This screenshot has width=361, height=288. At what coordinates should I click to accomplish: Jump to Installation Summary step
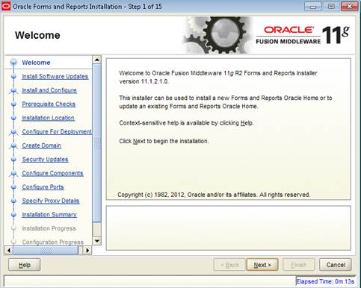(x=49, y=214)
